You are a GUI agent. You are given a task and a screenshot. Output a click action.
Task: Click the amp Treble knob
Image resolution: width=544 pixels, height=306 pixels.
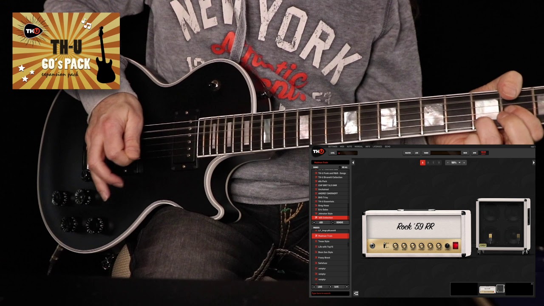pos(421,246)
